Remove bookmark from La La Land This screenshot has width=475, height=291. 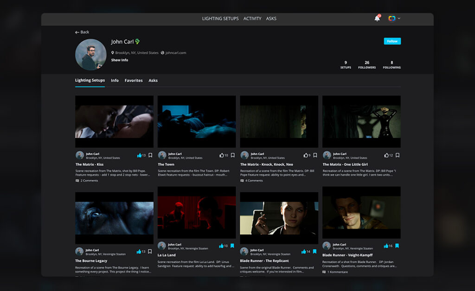click(x=232, y=246)
